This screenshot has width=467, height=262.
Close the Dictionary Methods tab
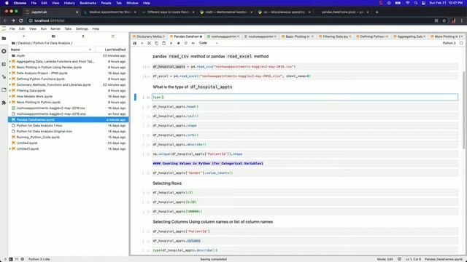click(163, 36)
